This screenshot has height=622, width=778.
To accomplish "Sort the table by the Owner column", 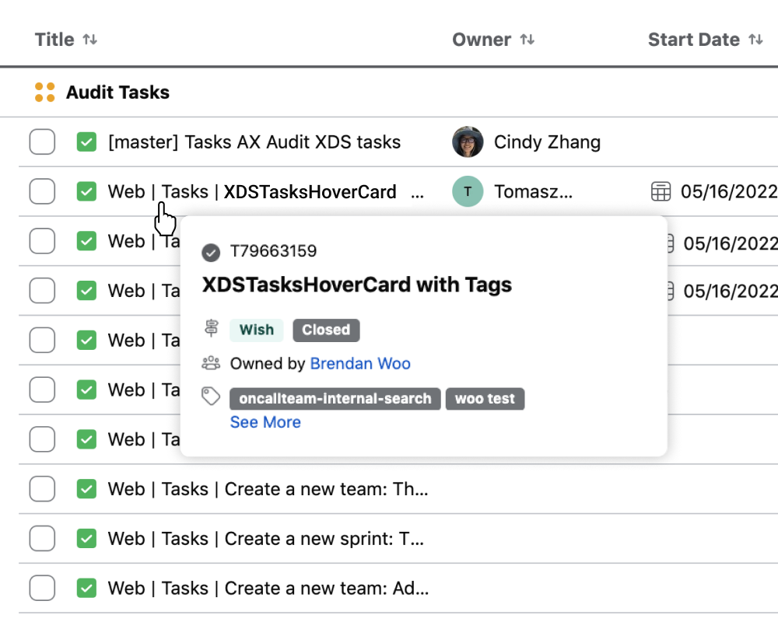I will pos(482,40).
